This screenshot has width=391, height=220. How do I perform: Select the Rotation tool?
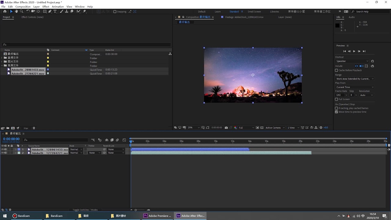(x=28, y=11)
